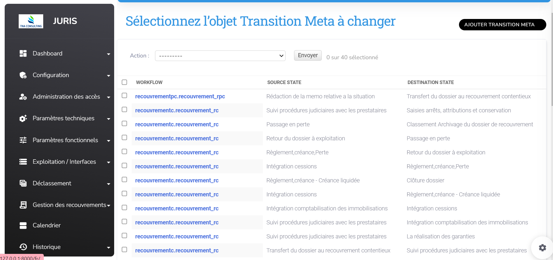The height and width of the screenshot is (260, 553).
Task: Expand the Exploitation / Interfaces submenu arrow
Action: click(109, 162)
